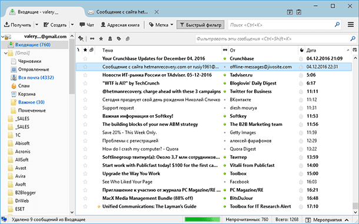359x224 pixels.
Task: Click folder pane scroll up arrow
Action: point(72,36)
